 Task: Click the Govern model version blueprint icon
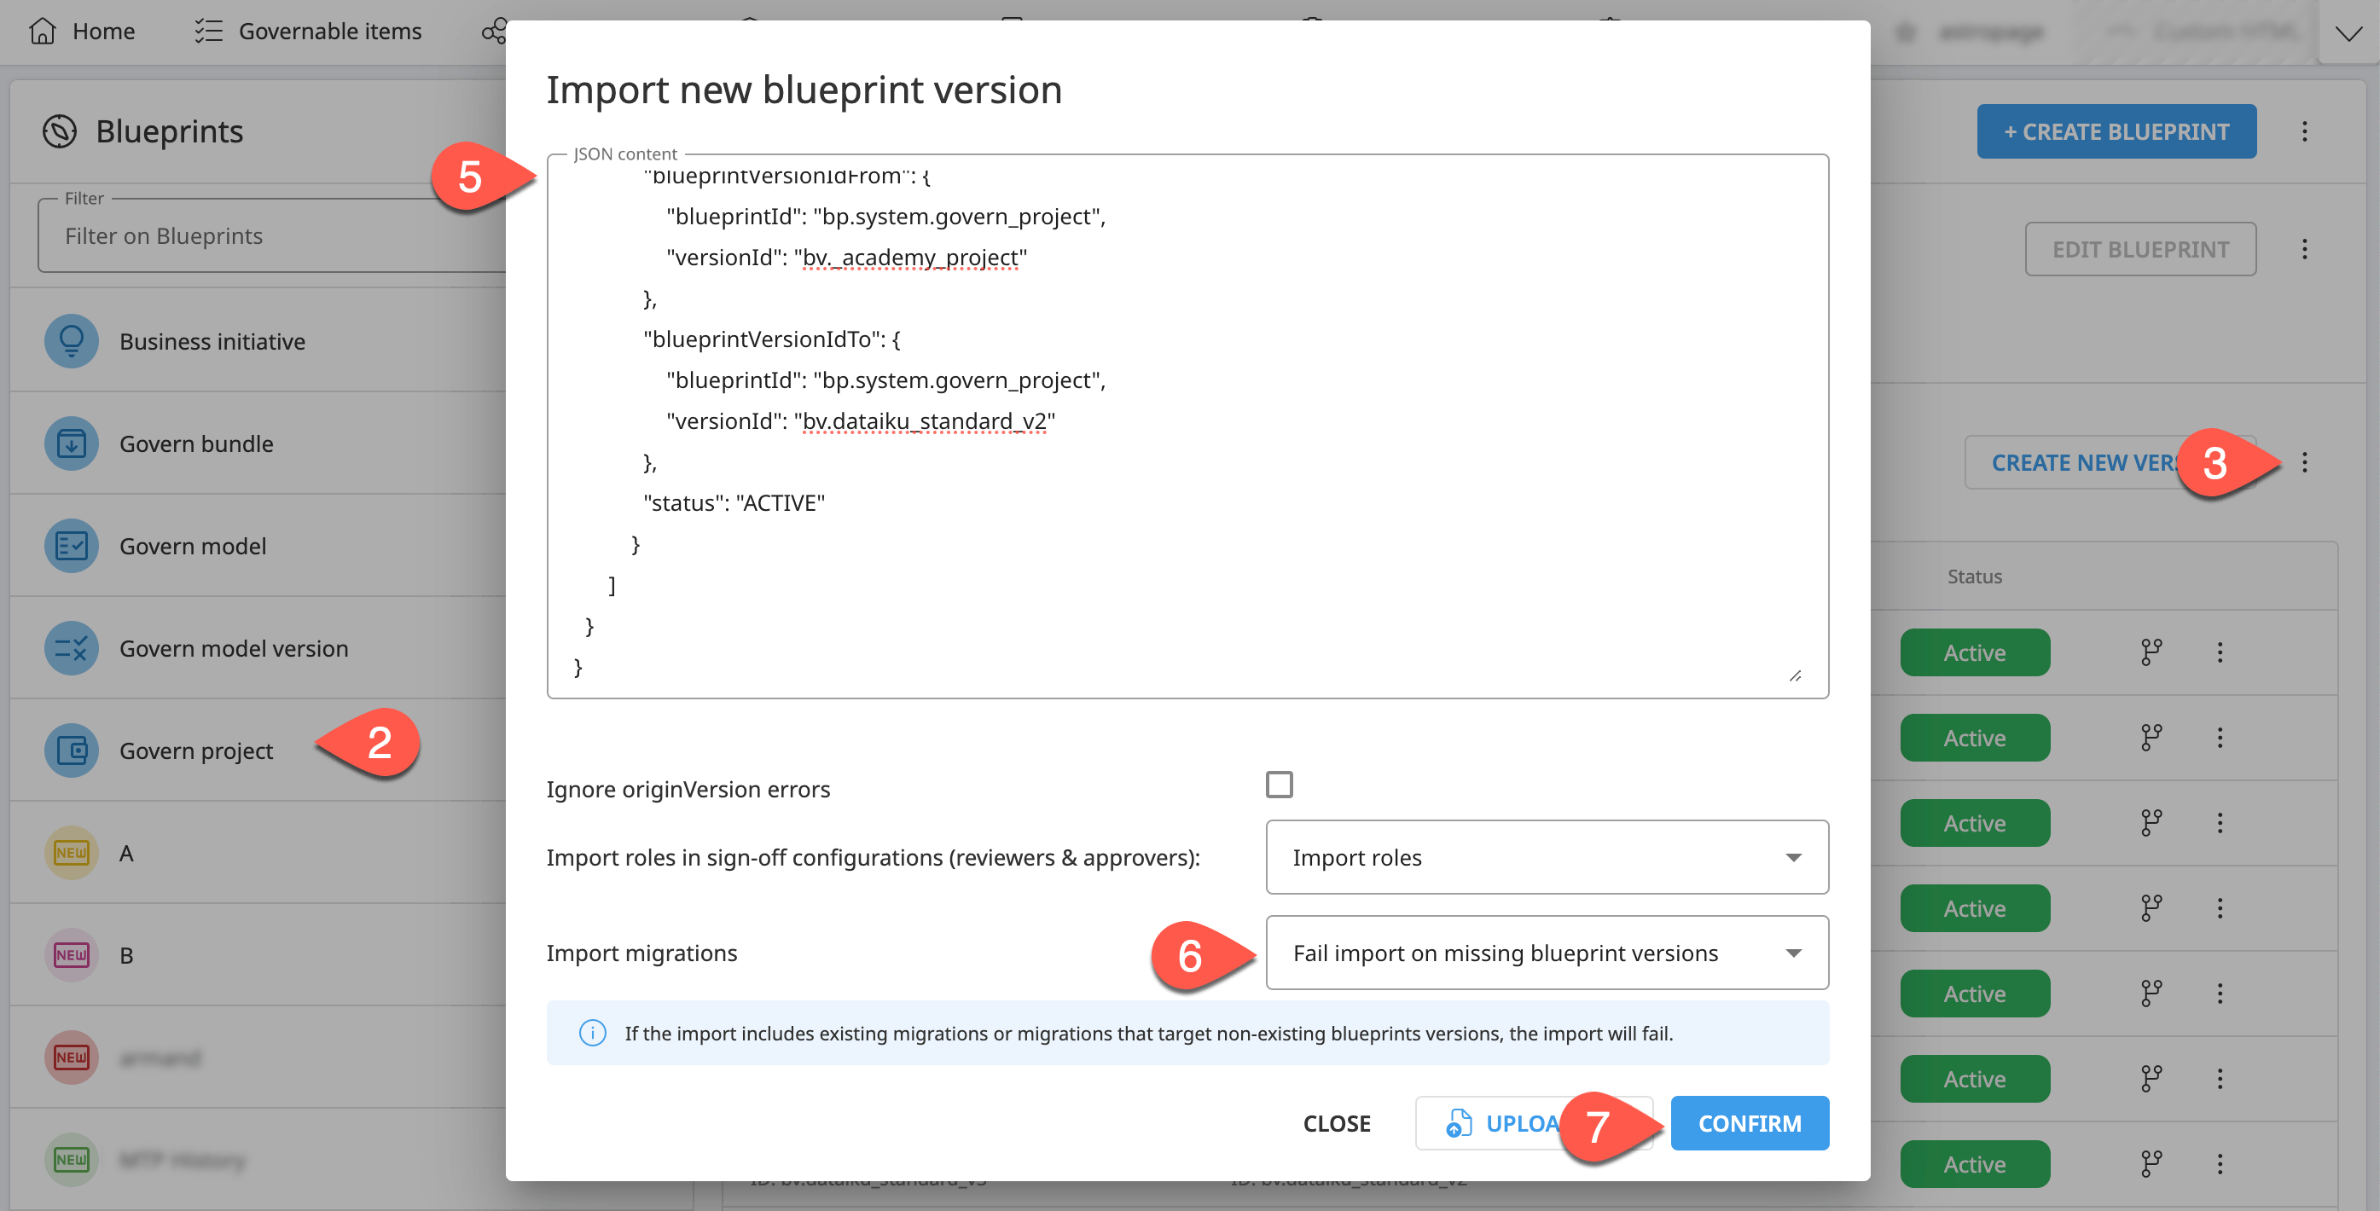71,647
